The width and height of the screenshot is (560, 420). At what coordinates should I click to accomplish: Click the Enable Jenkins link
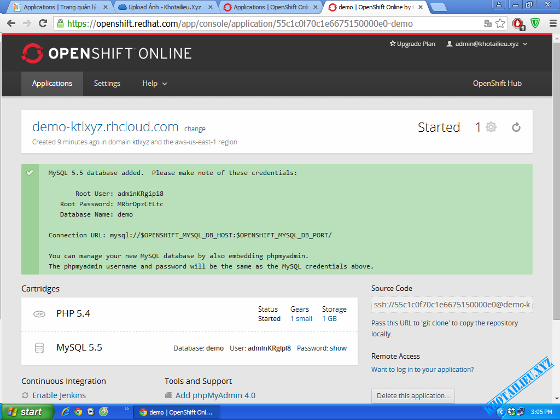point(59,395)
